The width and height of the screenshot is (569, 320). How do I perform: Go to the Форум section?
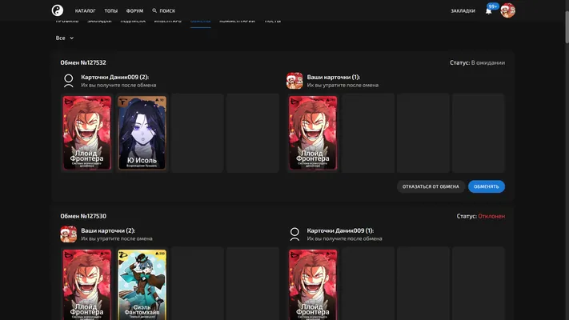[x=134, y=11]
